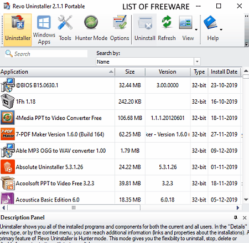
Task: Open the Search by combo box arrow
Action: click(197, 62)
